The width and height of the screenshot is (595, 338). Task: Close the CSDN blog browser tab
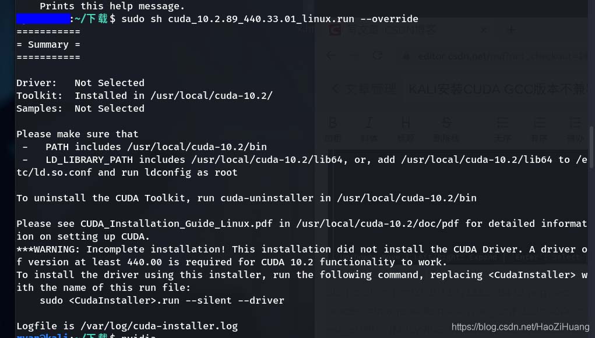tap(484, 30)
